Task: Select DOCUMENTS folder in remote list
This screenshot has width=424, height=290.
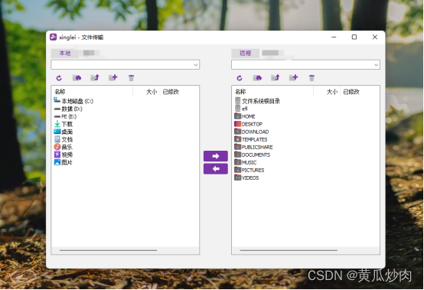Action: 253,155
